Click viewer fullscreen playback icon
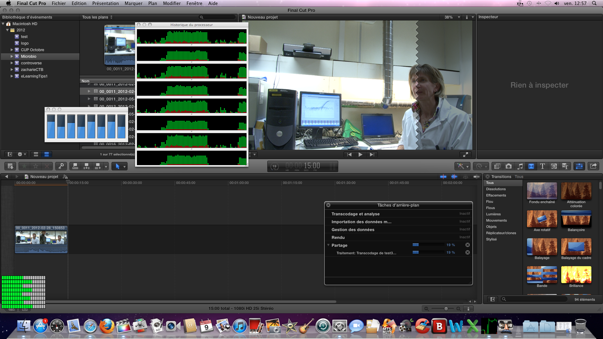 click(465, 154)
